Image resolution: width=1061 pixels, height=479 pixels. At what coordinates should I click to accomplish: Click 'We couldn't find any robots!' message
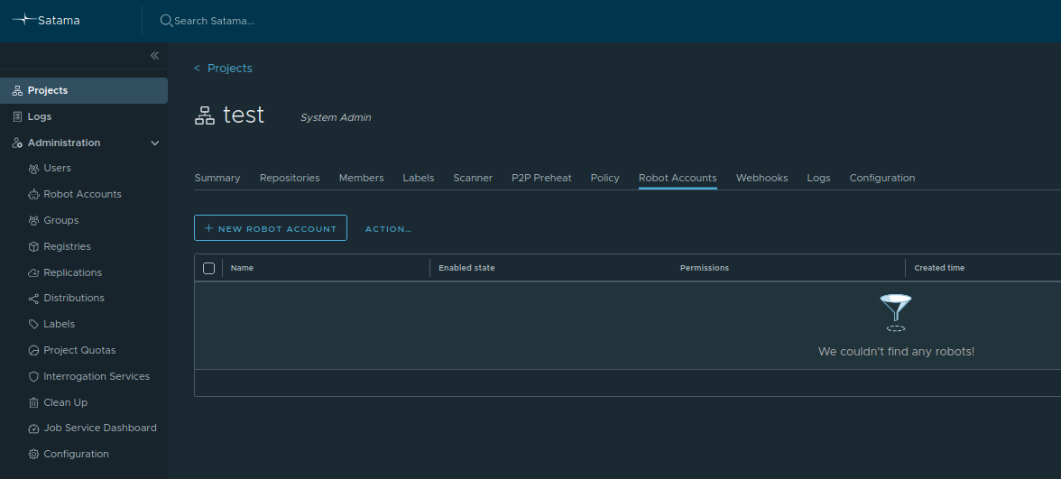896,352
